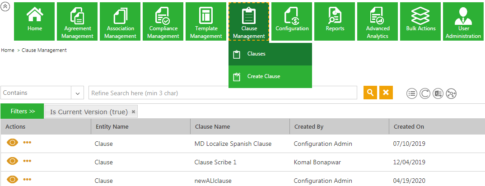This screenshot has height=186, width=485.
Task: Click eye icon for Clause Scribe 1
Action: click(x=12, y=161)
